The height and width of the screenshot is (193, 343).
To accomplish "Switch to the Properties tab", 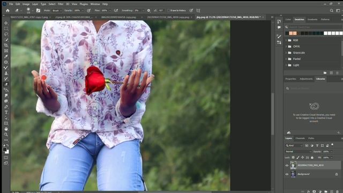I will [290, 79].
